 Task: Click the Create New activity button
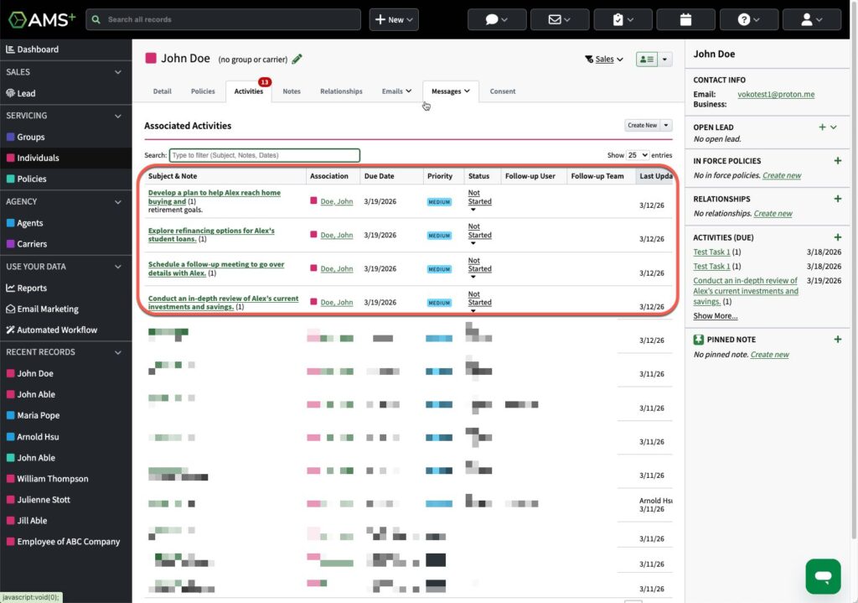tap(642, 125)
